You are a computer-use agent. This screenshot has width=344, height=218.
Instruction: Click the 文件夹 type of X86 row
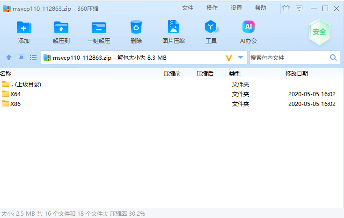pyautogui.click(x=241, y=104)
